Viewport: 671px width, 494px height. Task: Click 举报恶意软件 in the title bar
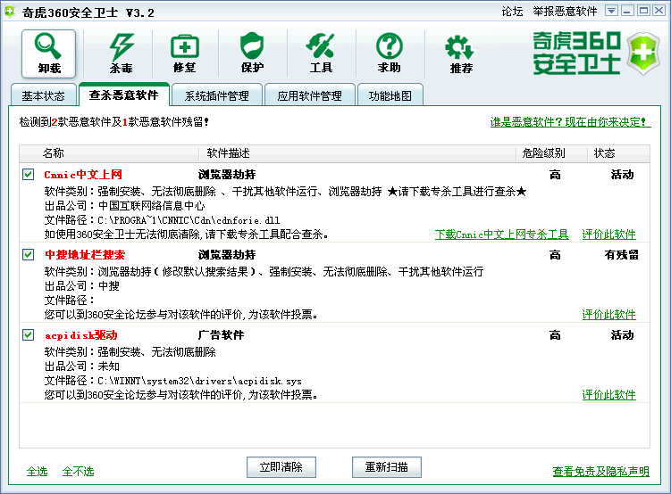(565, 12)
